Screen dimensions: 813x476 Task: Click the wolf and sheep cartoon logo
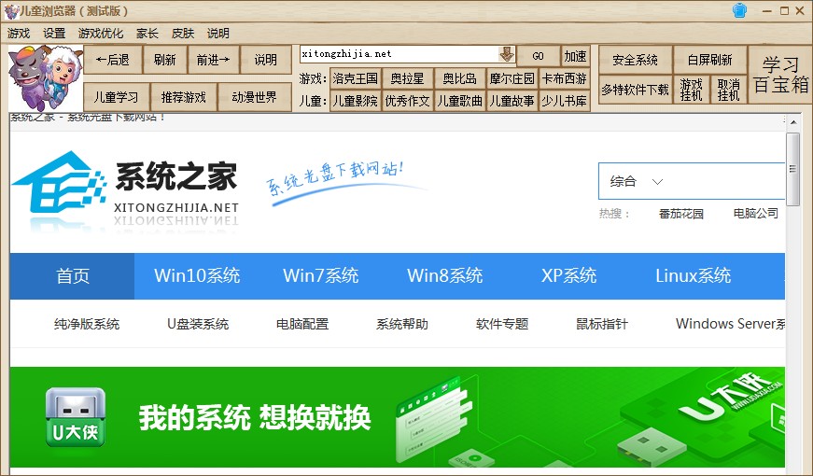(x=46, y=77)
